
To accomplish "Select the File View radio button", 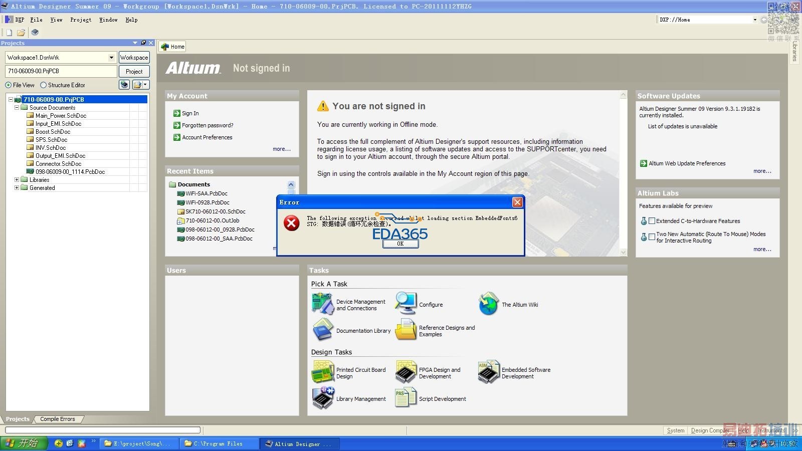I will [8, 85].
